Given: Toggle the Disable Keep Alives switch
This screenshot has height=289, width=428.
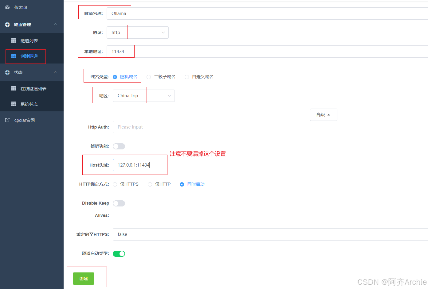Looking at the screenshot, I should 119,203.
